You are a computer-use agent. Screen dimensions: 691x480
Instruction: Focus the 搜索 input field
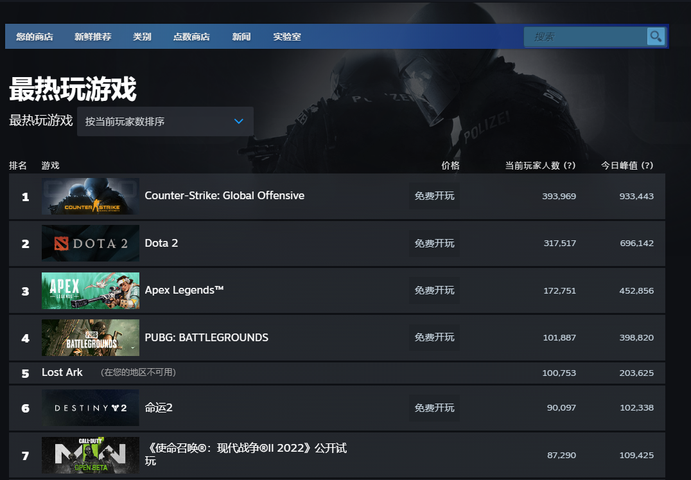585,37
